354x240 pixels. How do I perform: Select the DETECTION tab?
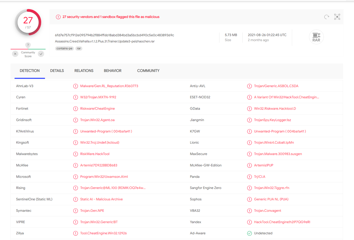tap(30, 71)
